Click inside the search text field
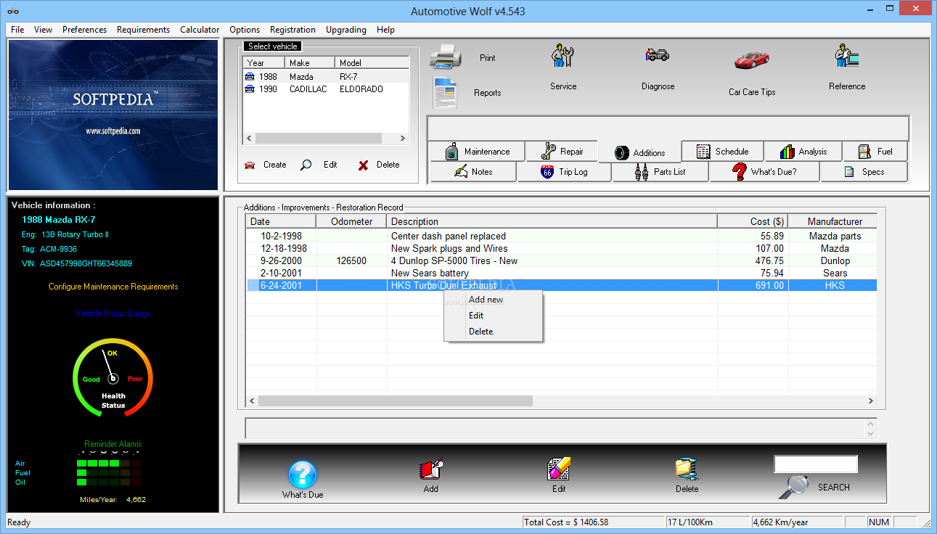This screenshot has width=937, height=534. 816,464
